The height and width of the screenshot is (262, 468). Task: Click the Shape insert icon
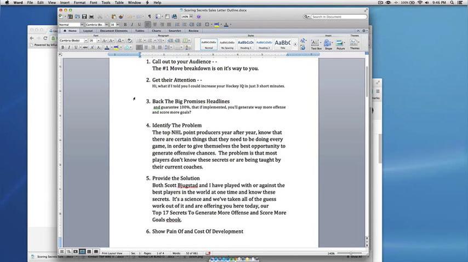(x=328, y=44)
